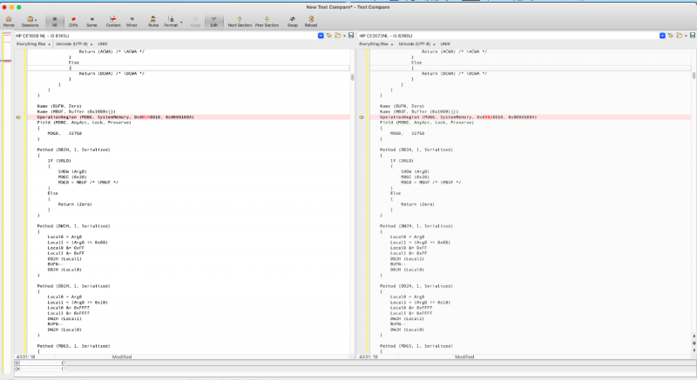This screenshot has height=380, width=697.
Task: Save the right file with disk icon
Action: coord(694,35)
